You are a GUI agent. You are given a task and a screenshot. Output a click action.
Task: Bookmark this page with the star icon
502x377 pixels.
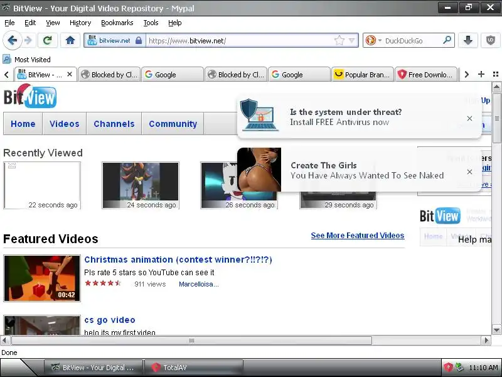pos(339,40)
